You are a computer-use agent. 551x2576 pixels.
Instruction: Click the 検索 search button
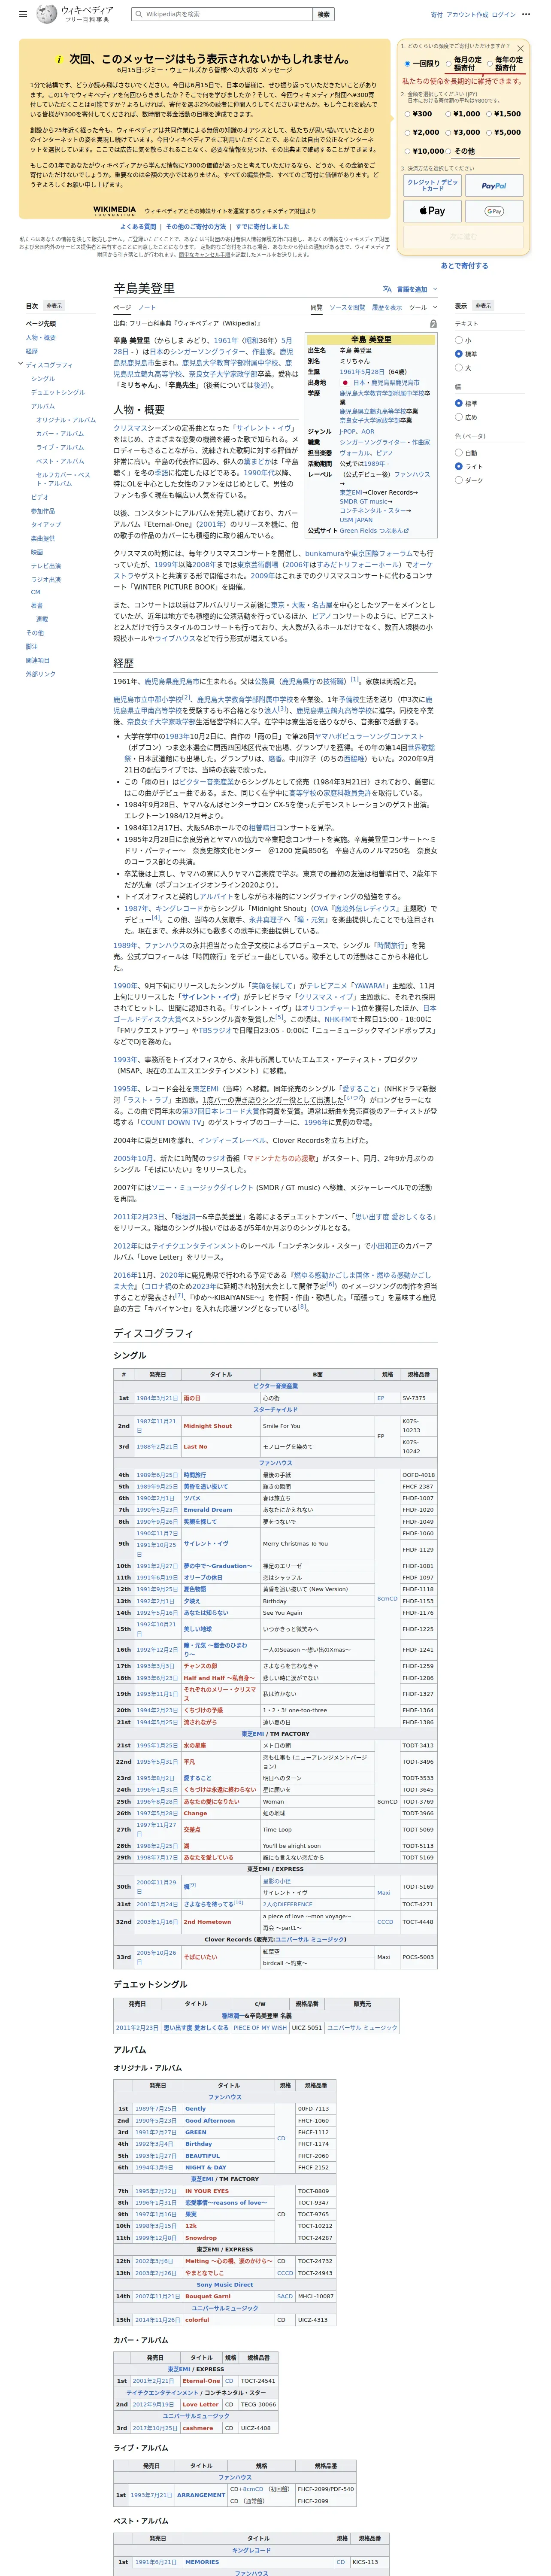[x=323, y=15]
